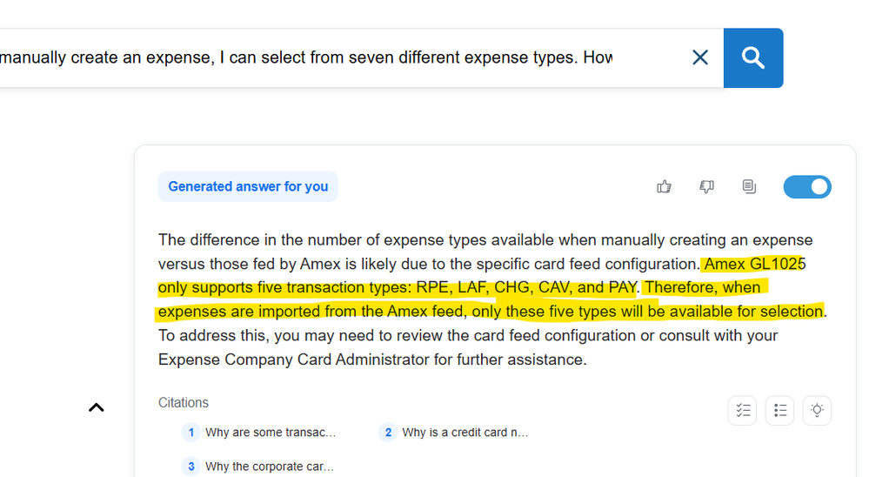Copy the generated answer to clipboard

(x=749, y=187)
